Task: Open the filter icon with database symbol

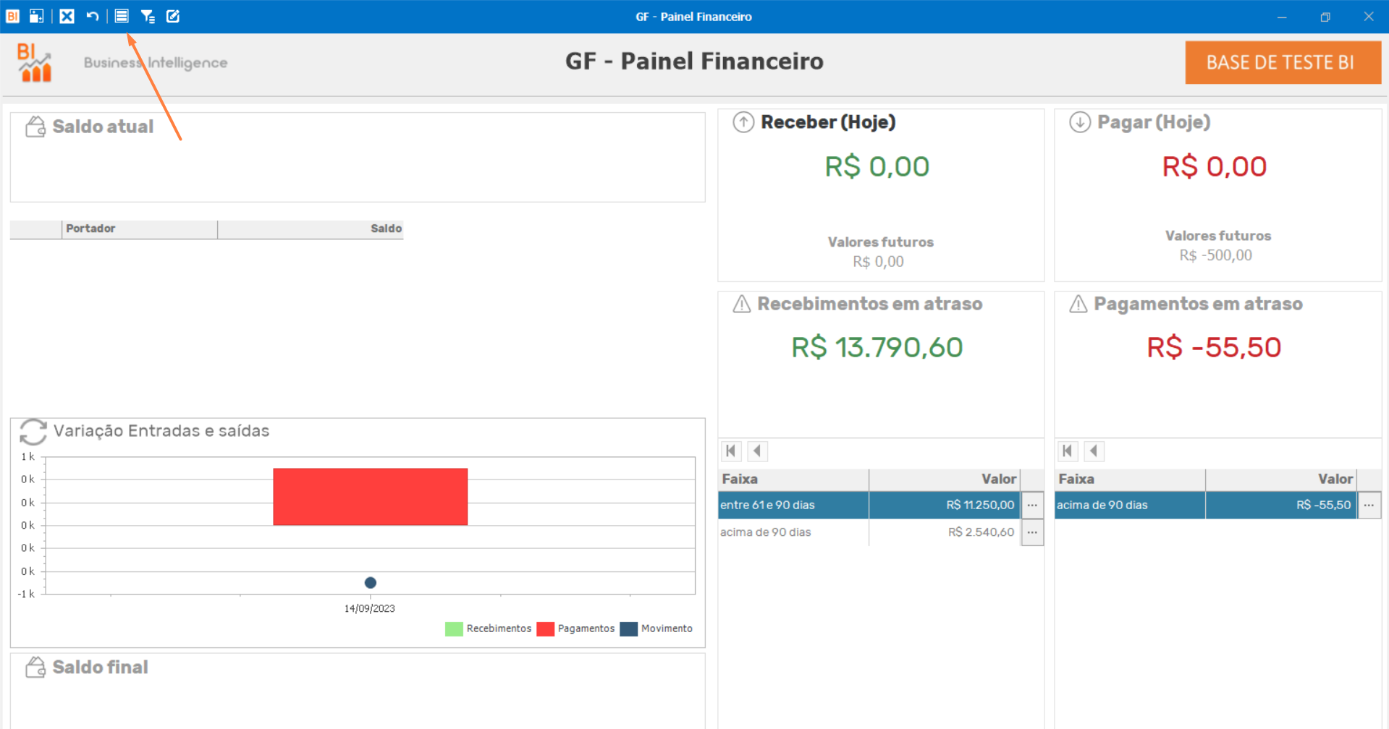Action: [x=148, y=16]
